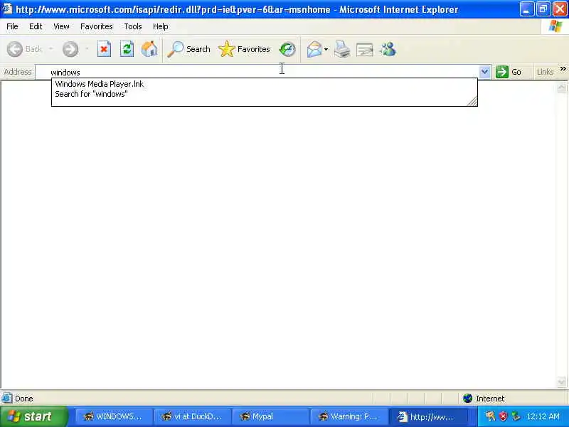Open the Back history dropdown arrow
569x427 pixels.
(50, 48)
